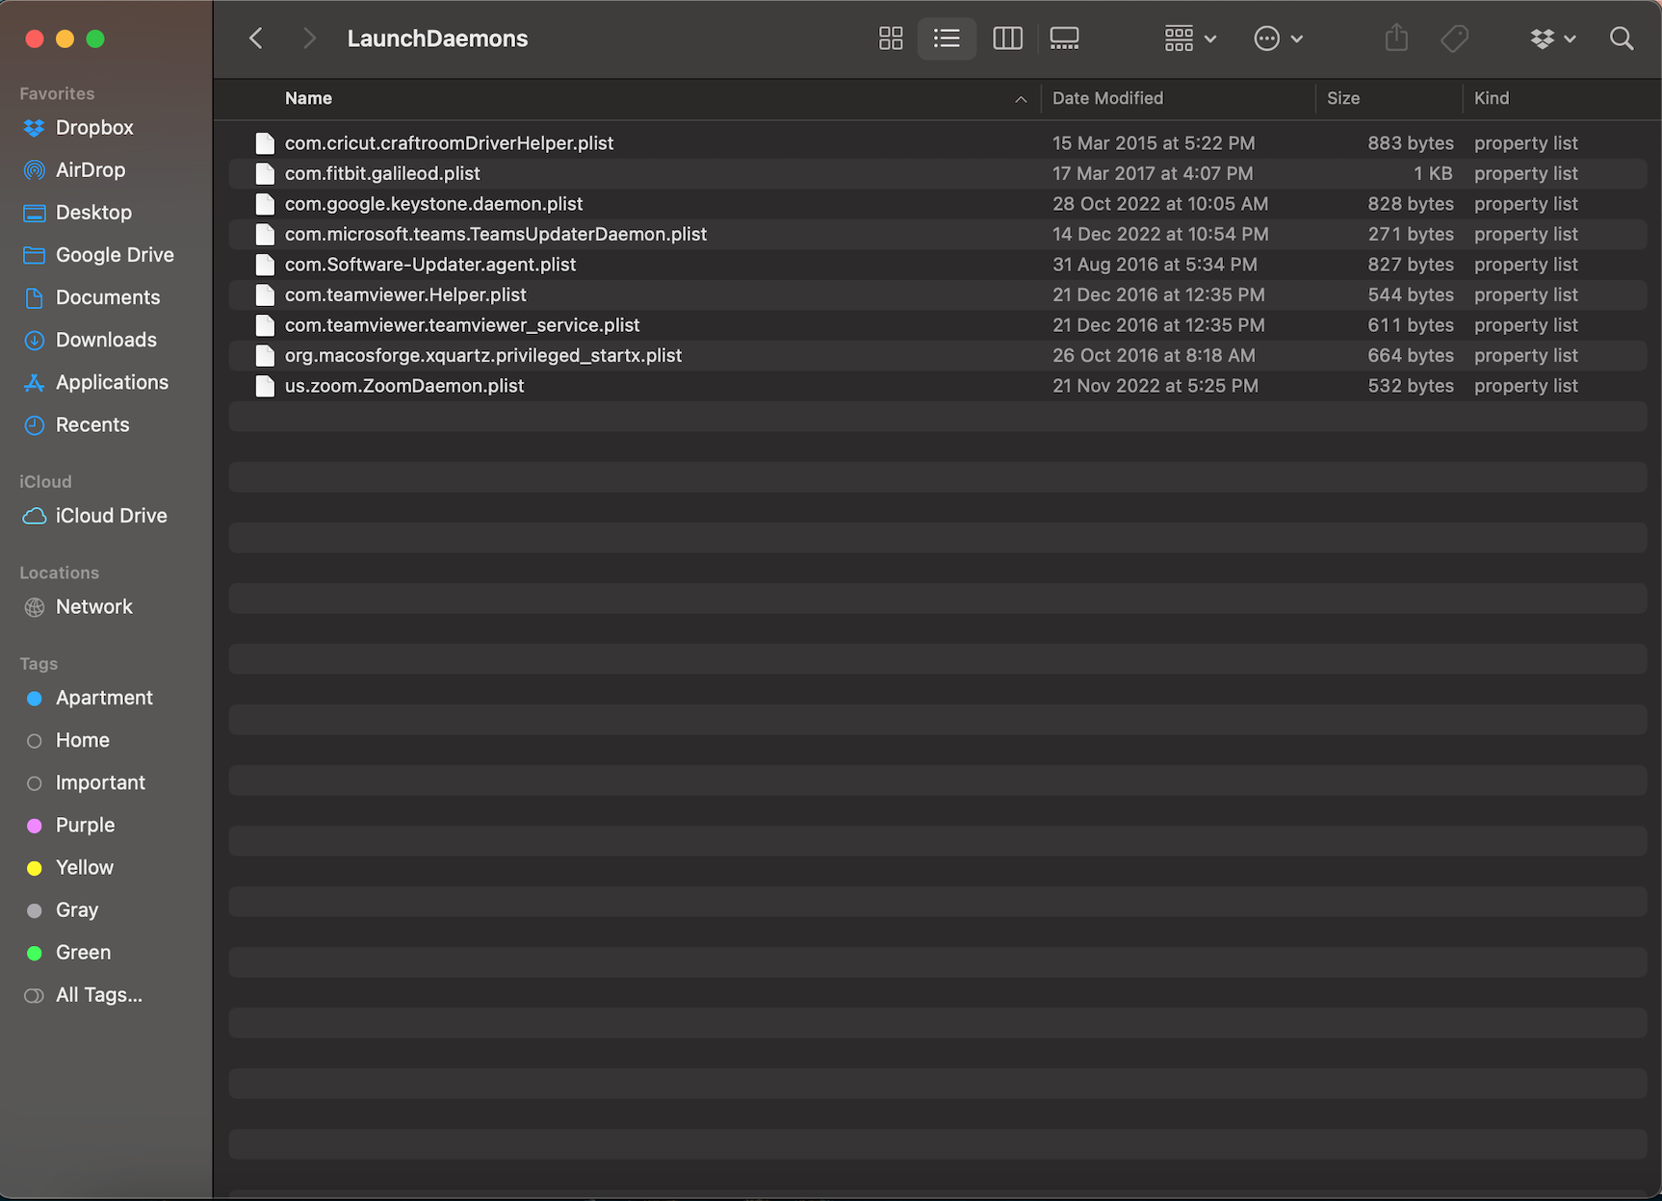Viewport: 1662px width, 1201px height.
Task: Click date 21 Nov 2022 at 5:25 PM
Action: tap(1156, 386)
